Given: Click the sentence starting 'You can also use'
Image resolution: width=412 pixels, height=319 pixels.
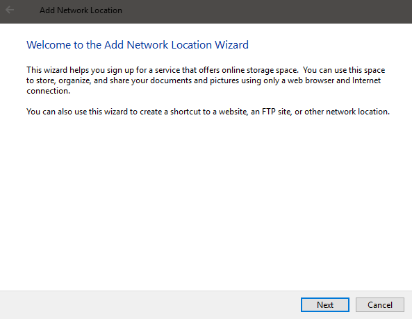Looking at the screenshot, I should coord(208,112).
